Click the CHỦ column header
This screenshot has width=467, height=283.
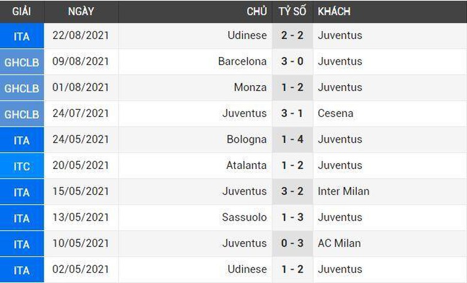tap(257, 11)
